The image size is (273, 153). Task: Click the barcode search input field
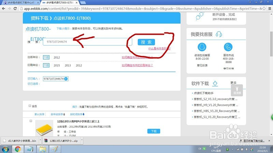point(87,42)
